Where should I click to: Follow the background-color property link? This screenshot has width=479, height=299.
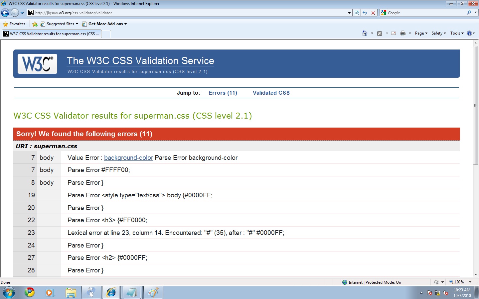(x=128, y=158)
